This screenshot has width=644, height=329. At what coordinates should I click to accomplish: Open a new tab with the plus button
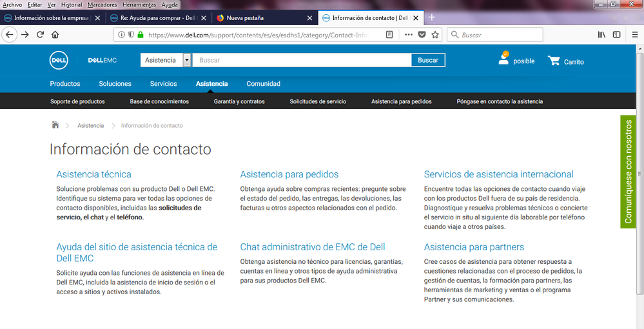432,17
